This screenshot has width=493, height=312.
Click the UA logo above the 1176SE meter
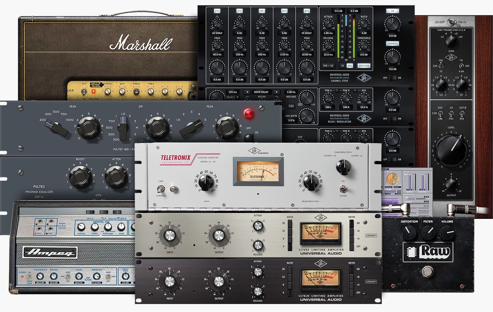[x=320, y=218]
